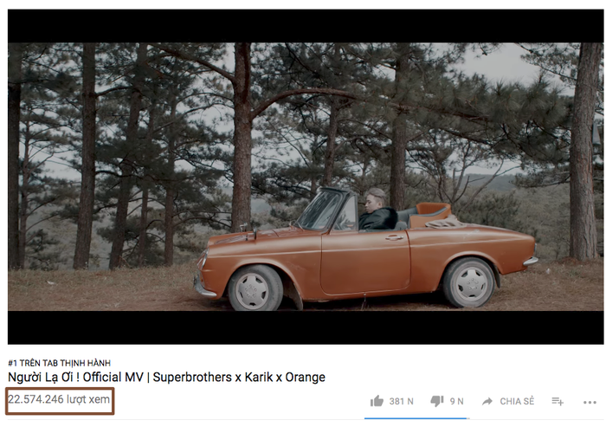Click the word Superbrothers in the title
Viewport: 606px width, 427px height.
point(192,377)
